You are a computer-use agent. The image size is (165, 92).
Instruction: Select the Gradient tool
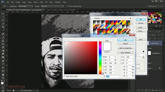point(3,51)
